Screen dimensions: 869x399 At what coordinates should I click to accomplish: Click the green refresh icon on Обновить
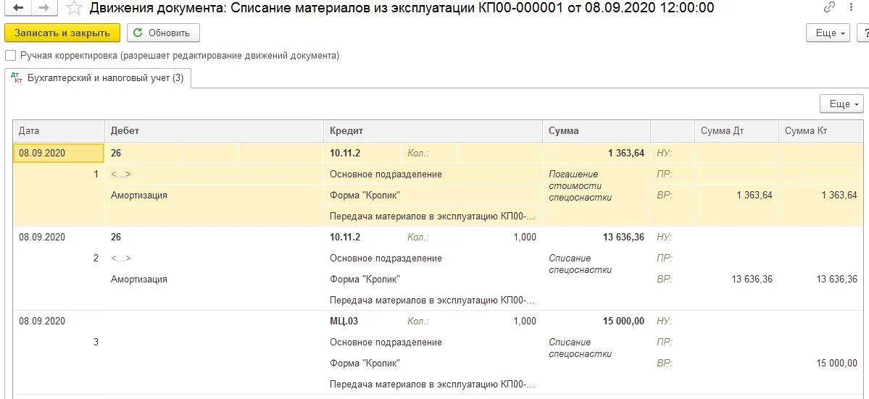click(x=138, y=33)
